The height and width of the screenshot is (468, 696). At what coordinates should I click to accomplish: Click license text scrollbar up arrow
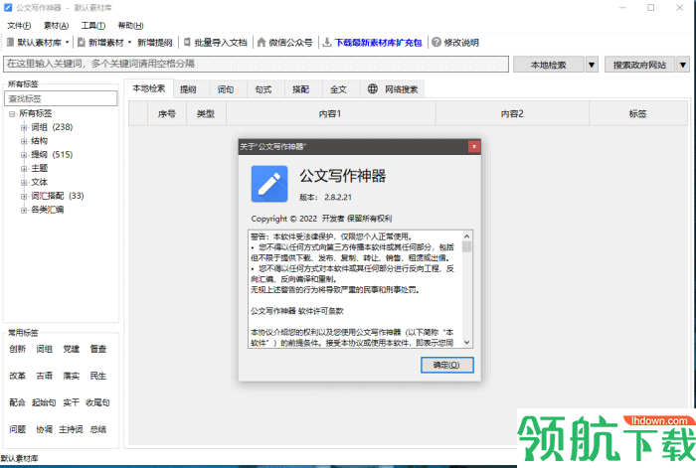click(466, 236)
